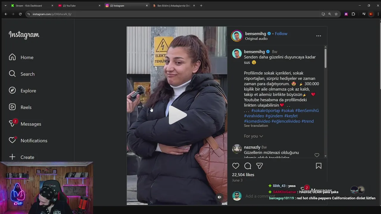Image resolution: width=381 pixels, height=214 pixels.
Task: Open a new browser tab
Action: click(x=201, y=6)
